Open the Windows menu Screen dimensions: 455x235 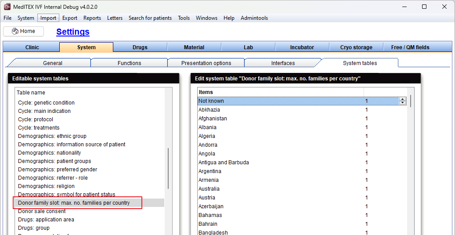(x=206, y=18)
